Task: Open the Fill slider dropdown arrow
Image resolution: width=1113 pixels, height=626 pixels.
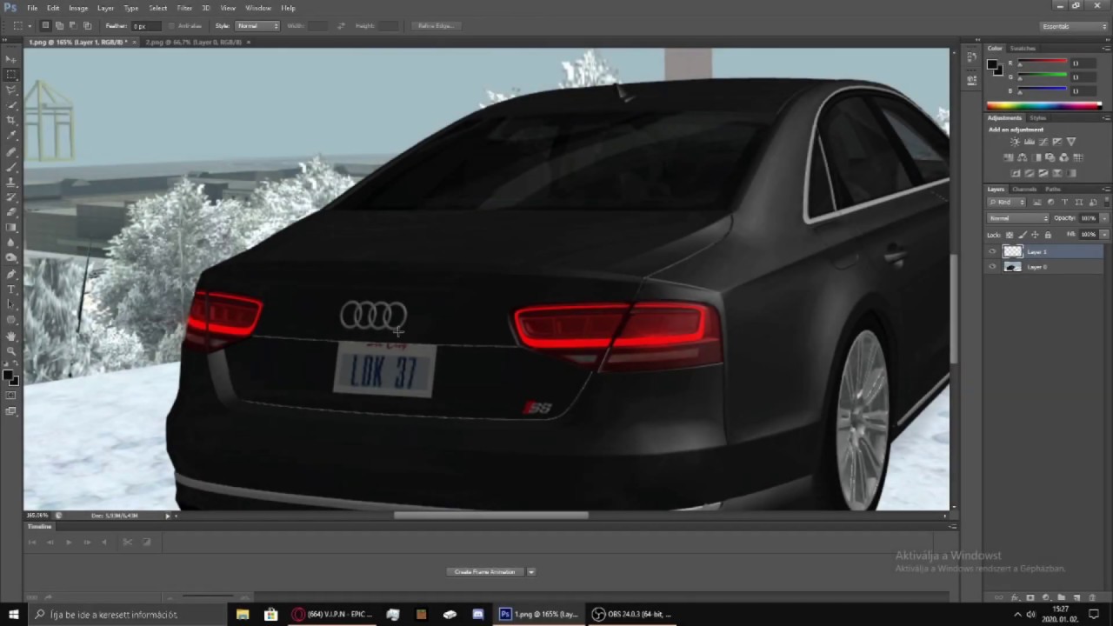Action: coord(1105,235)
